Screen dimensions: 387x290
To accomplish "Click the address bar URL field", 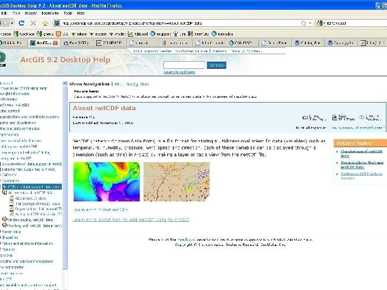I will pos(180,23).
